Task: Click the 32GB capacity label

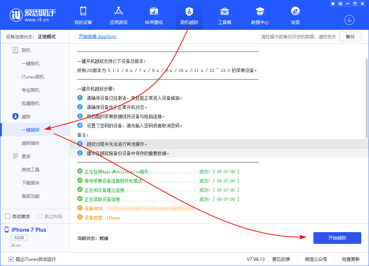Action: tap(19, 238)
